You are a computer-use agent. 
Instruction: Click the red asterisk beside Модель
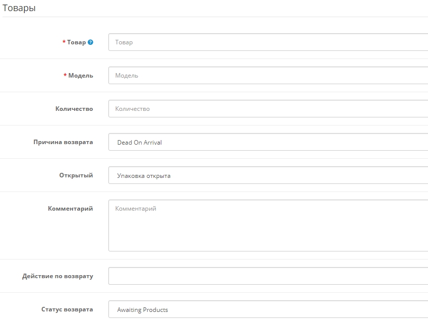click(x=65, y=76)
